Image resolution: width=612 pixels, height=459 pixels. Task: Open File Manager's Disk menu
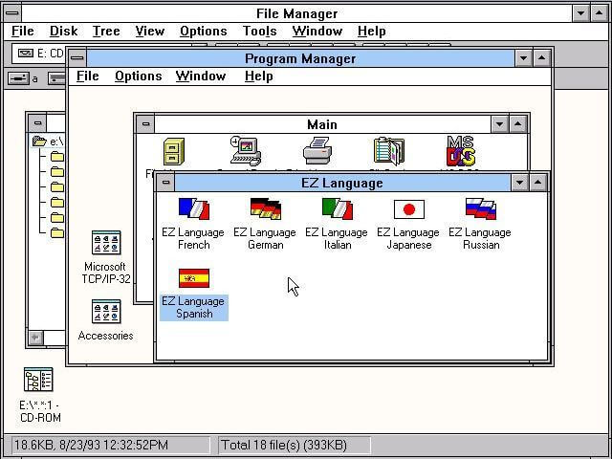tap(64, 32)
